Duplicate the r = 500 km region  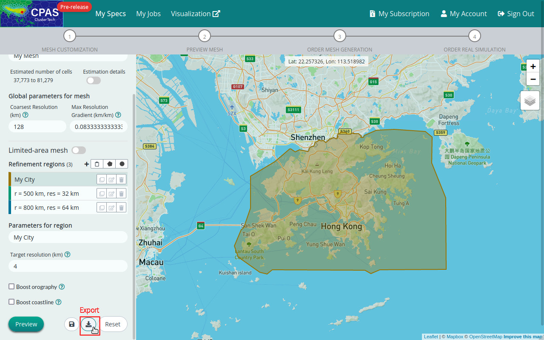[x=102, y=194]
